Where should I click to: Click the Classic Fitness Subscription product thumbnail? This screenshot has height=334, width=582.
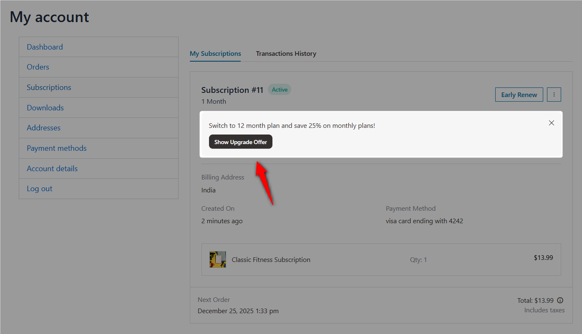point(217,259)
